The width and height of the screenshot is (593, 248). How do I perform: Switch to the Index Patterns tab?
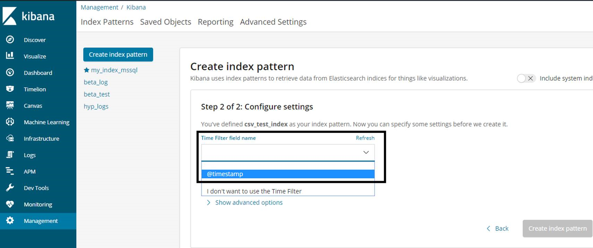point(107,22)
